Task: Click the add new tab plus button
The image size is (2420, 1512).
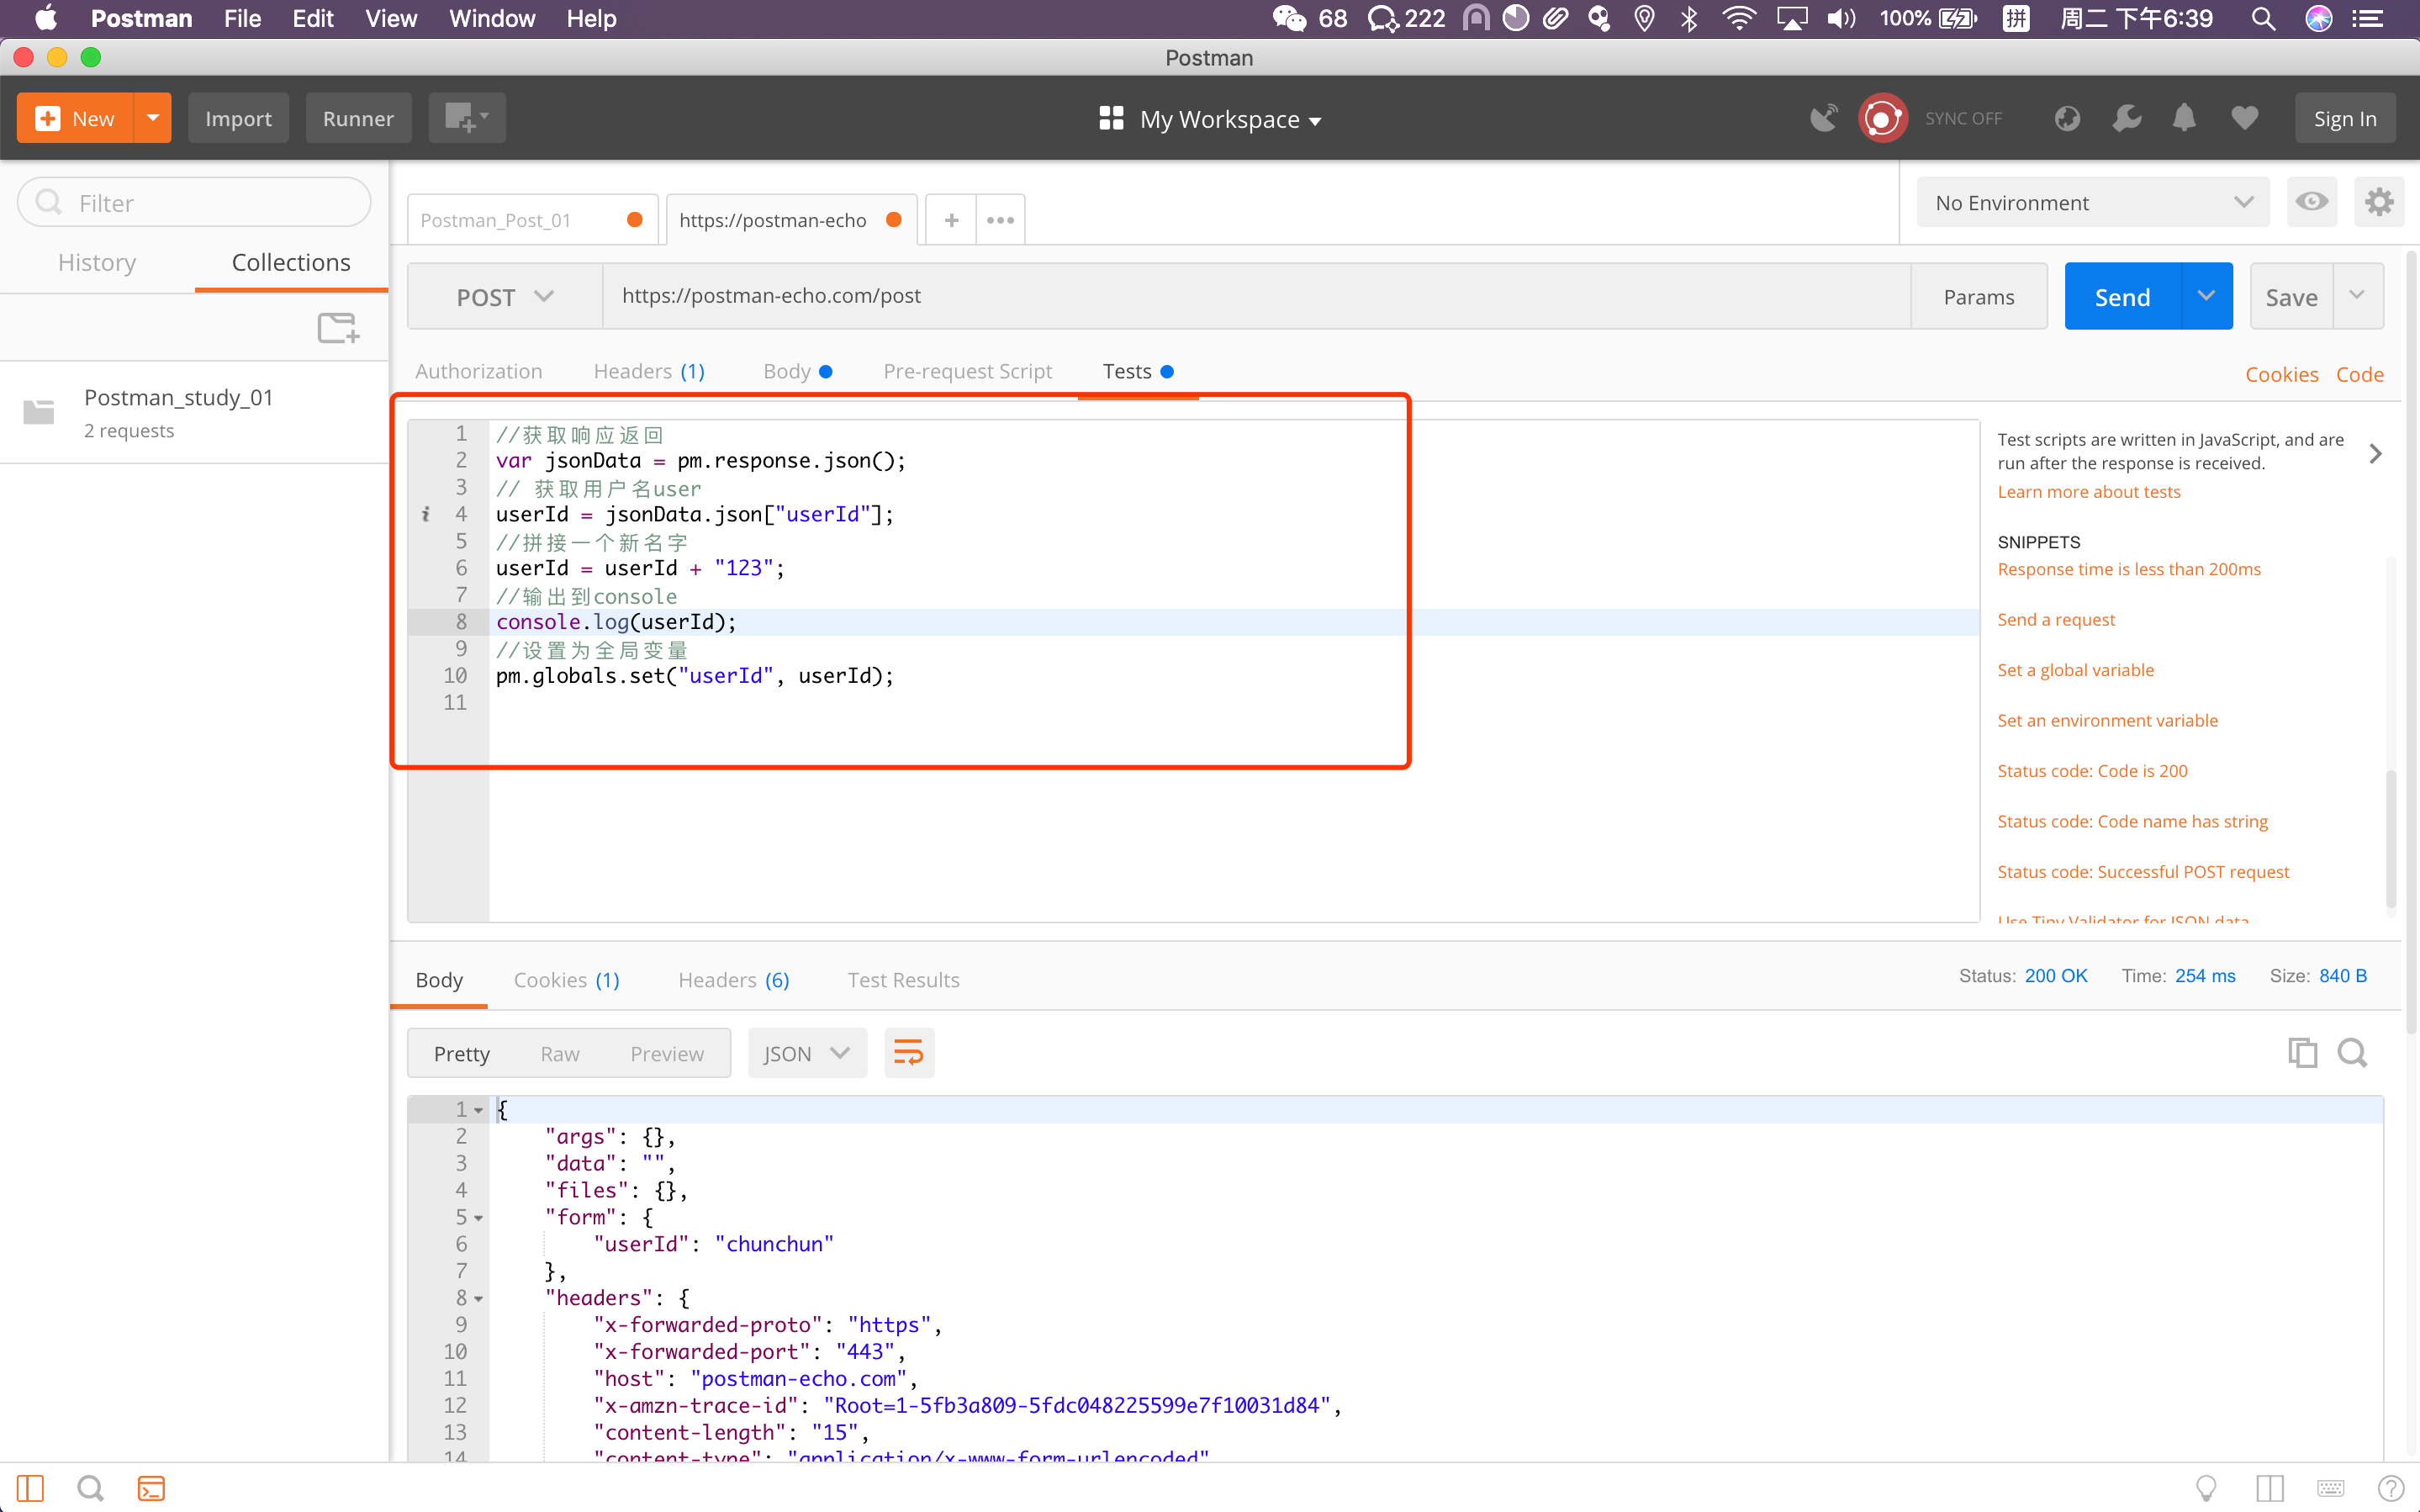Action: pyautogui.click(x=952, y=220)
